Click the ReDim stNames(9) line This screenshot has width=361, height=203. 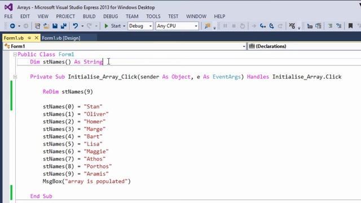(68, 92)
